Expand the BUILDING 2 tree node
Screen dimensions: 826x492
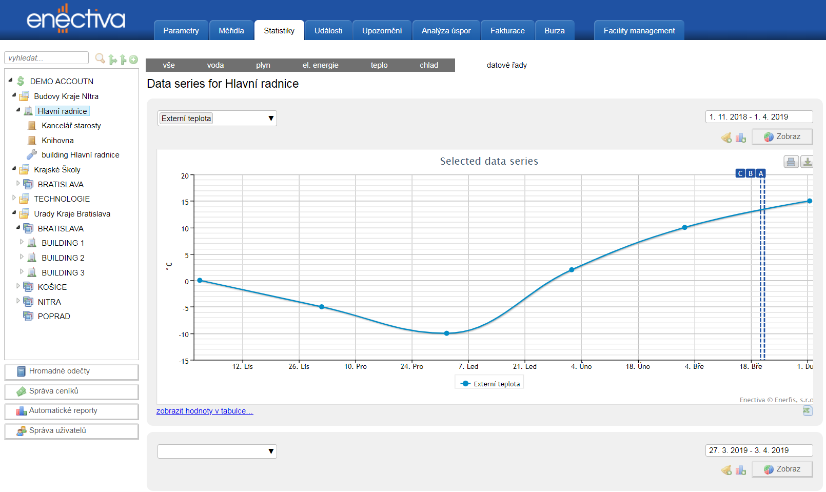pyautogui.click(x=22, y=257)
